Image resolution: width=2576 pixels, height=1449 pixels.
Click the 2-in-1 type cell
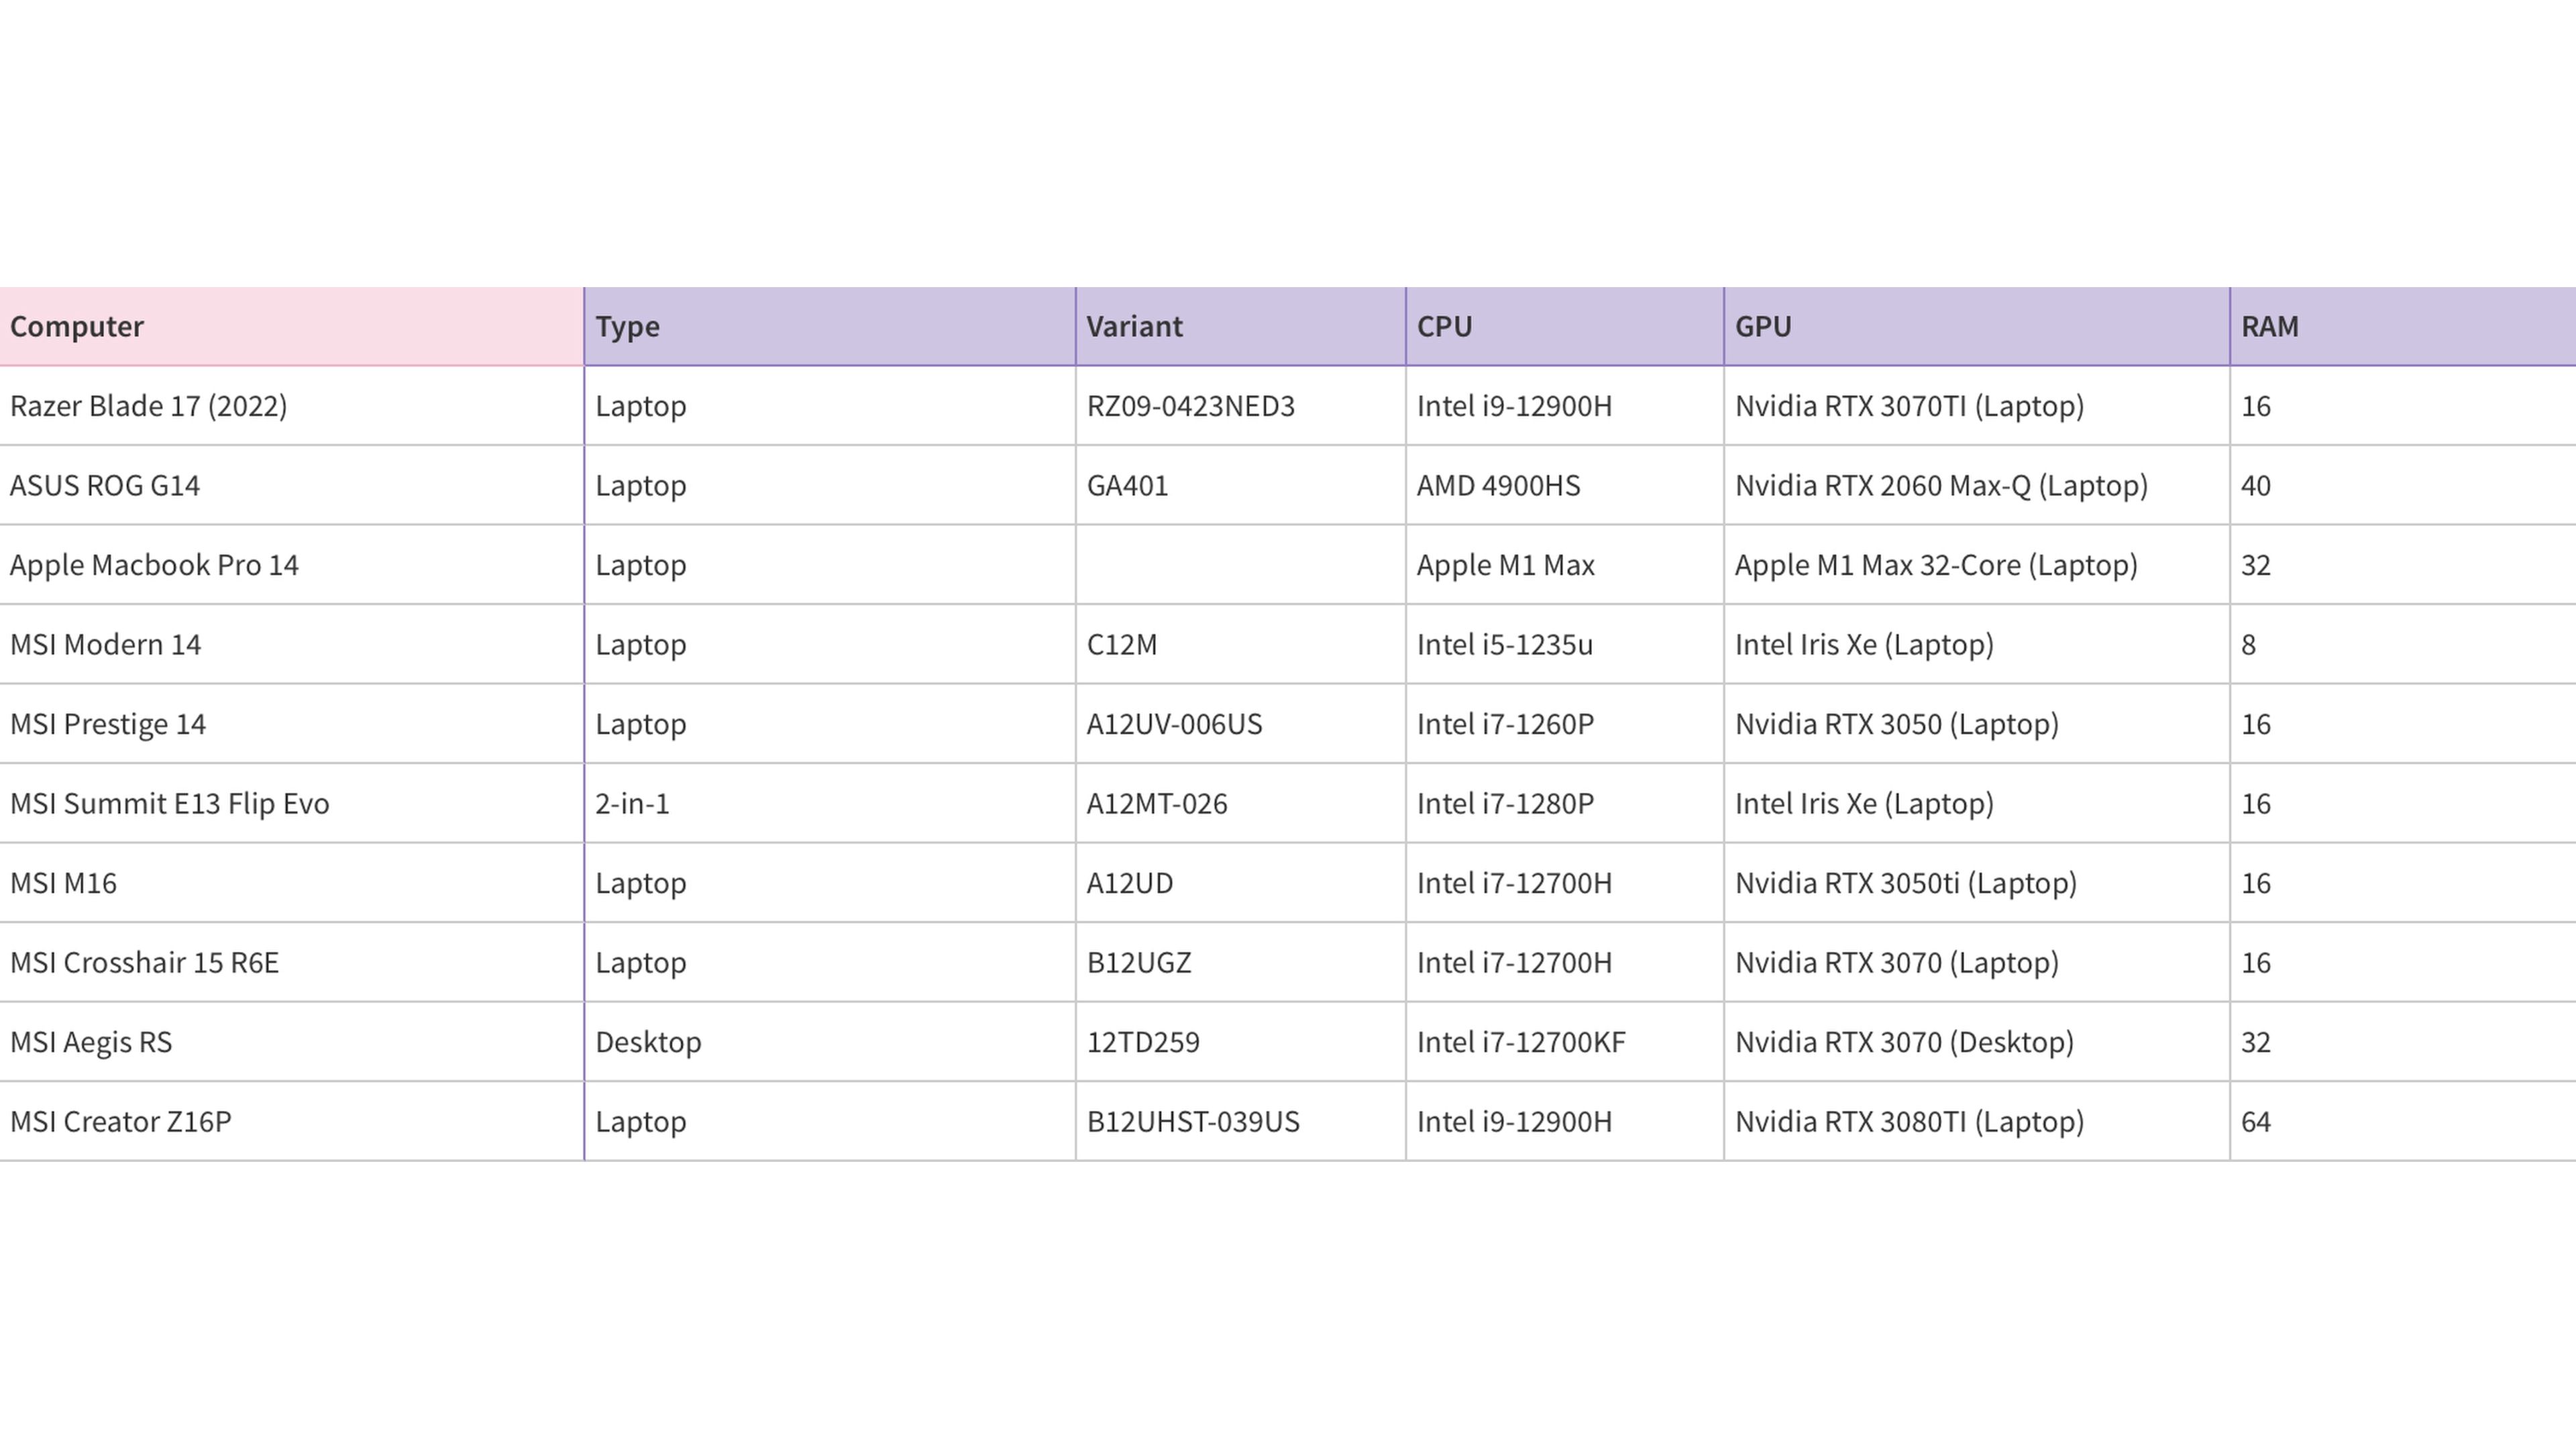pos(830,803)
